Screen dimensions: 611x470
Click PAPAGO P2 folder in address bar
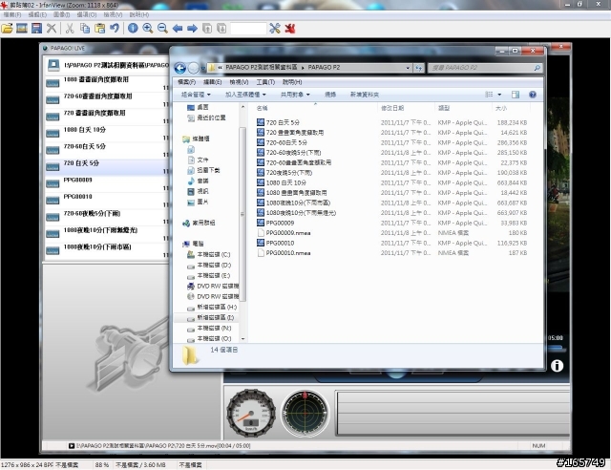pos(324,68)
